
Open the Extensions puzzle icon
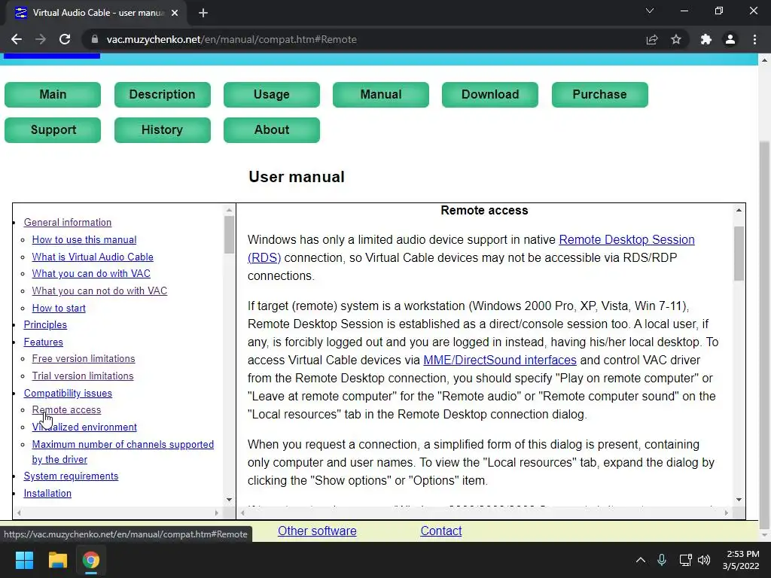tap(706, 39)
